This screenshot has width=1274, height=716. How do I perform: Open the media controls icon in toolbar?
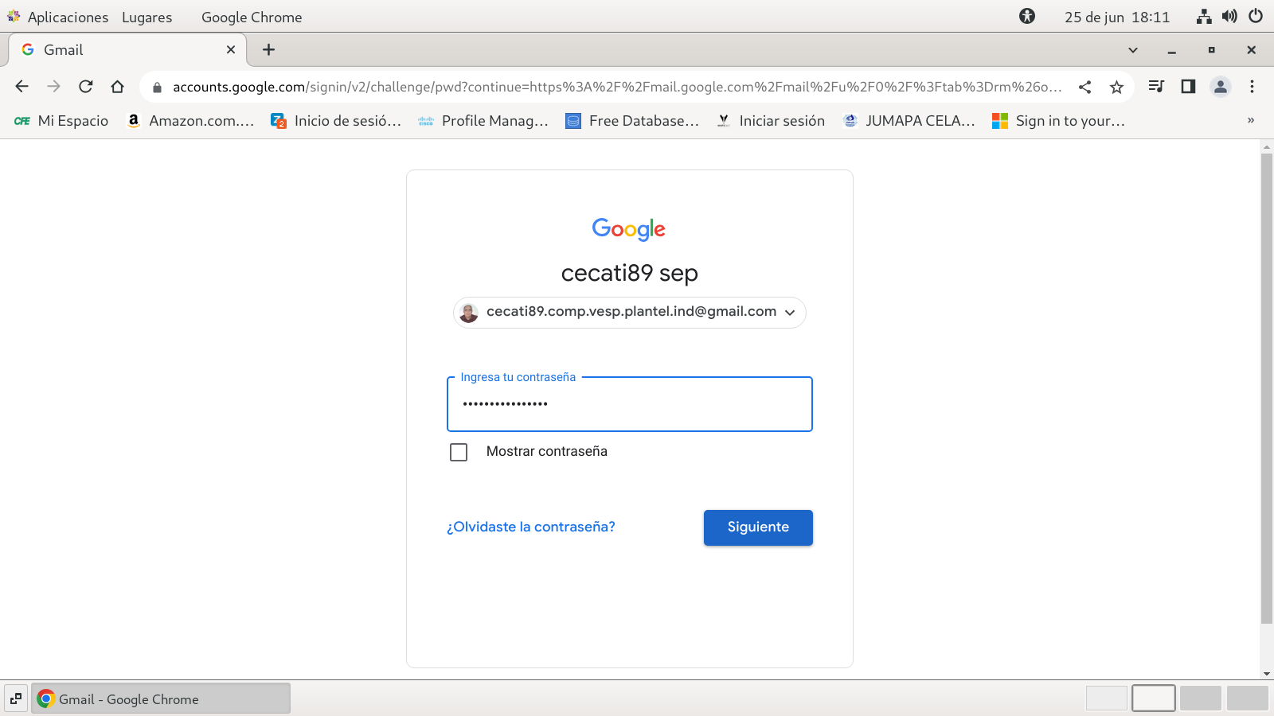1156,87
